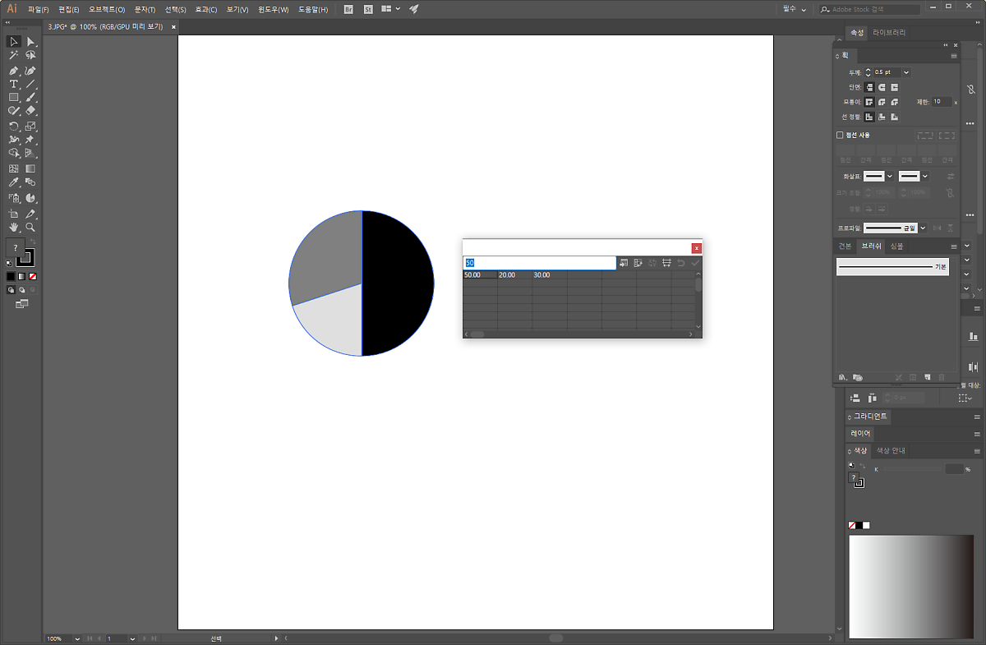Click Import Data icon in graph data window
The image size is (986, 645).
coord(624,263)
